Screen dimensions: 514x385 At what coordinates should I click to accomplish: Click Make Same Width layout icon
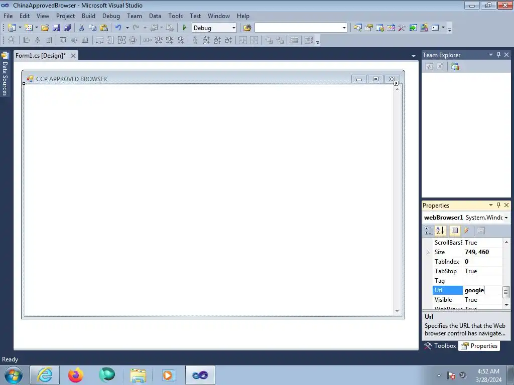99,40
